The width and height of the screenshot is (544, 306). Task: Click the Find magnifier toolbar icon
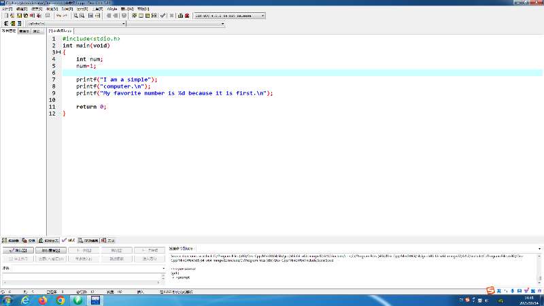(75, 16)
